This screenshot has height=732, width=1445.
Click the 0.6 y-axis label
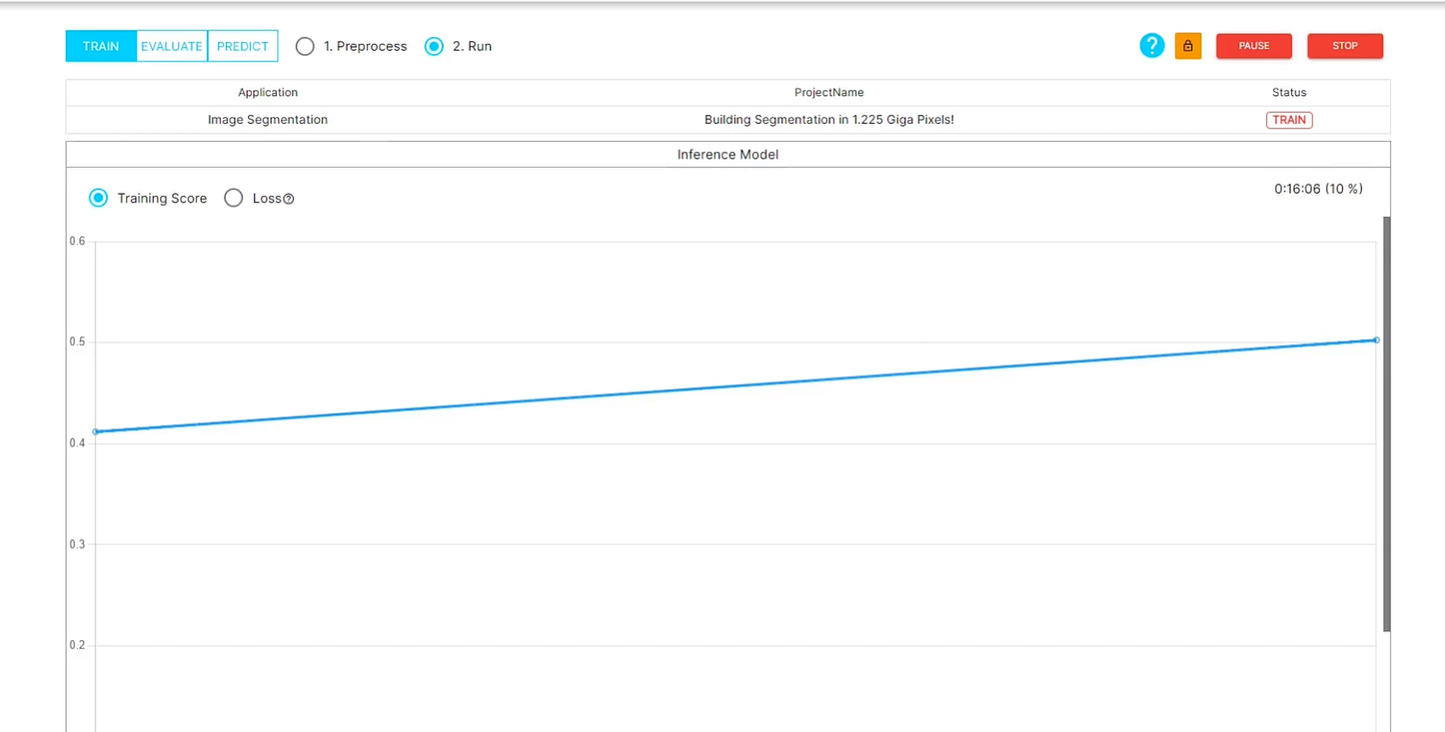pos(77,241)
